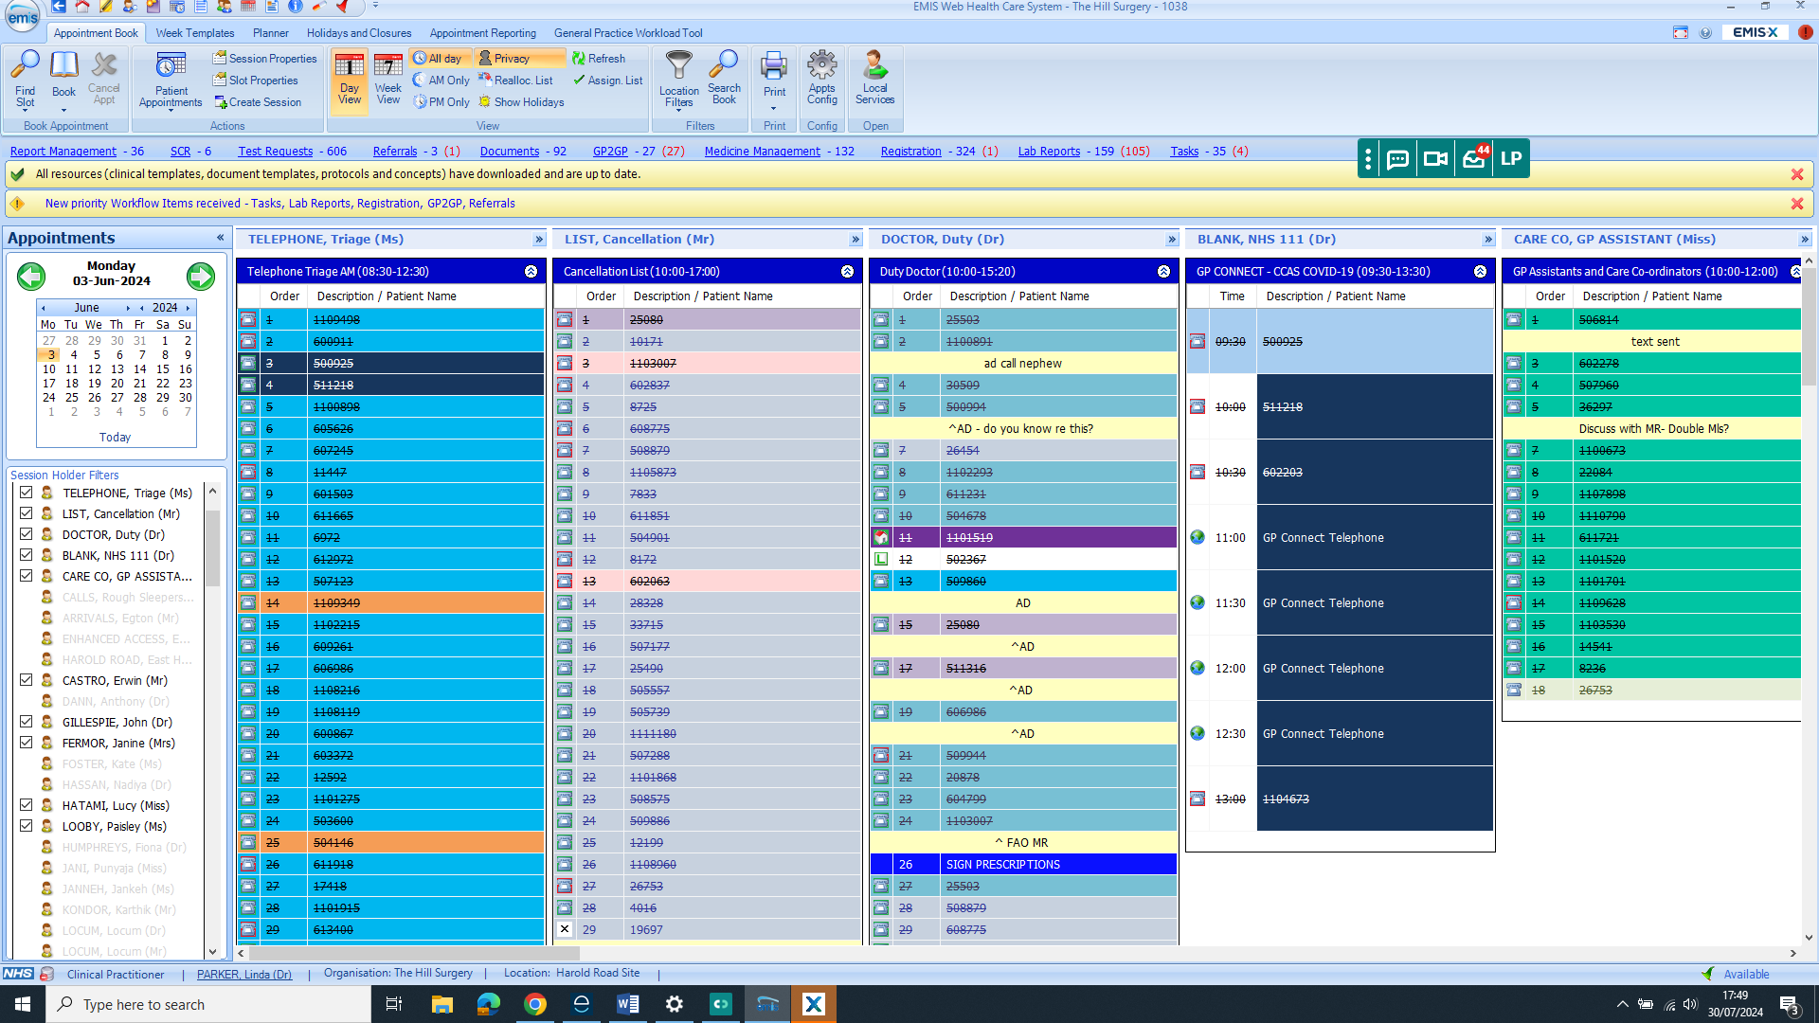Click Create Session
Screen dimensions: 1819x1023
[258, 102]
